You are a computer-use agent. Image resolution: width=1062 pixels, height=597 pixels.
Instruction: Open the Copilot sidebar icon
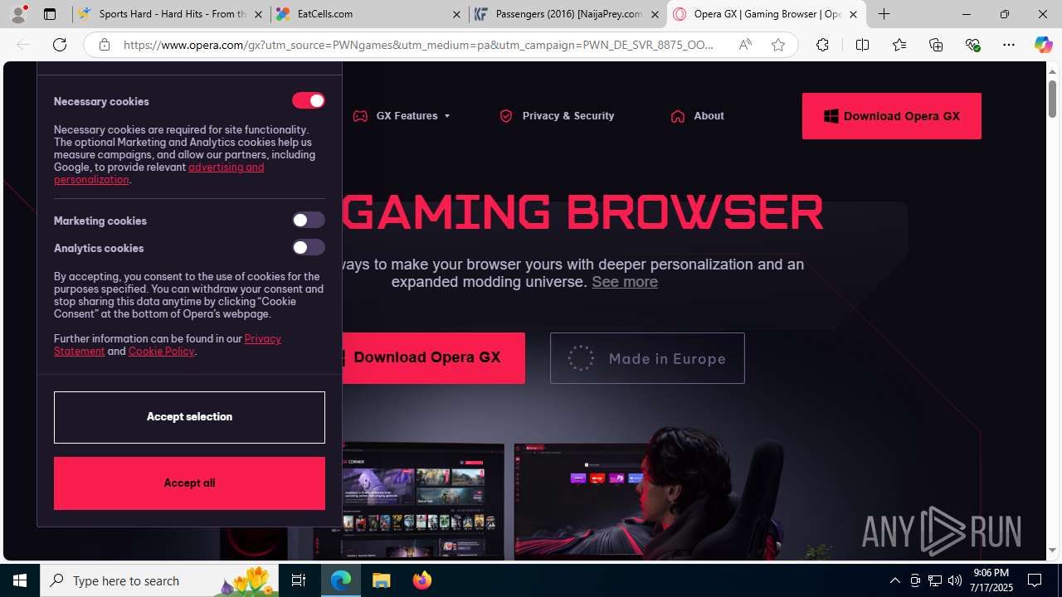[1043, 45]
